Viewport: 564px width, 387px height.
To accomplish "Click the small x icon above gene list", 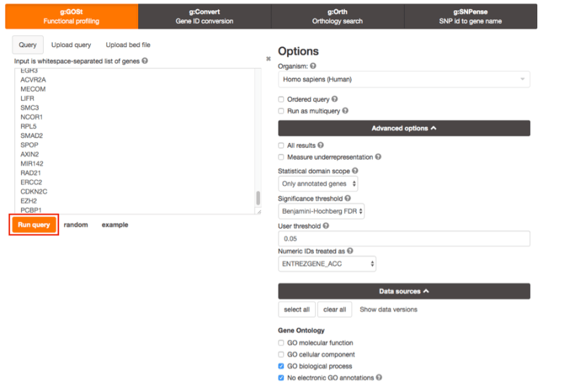I will (269, 58).
